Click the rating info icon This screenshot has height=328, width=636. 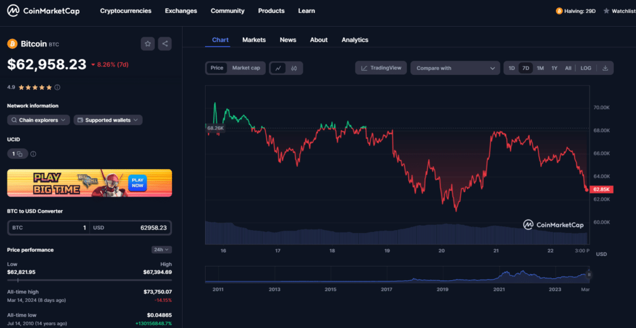pos(58,87)
